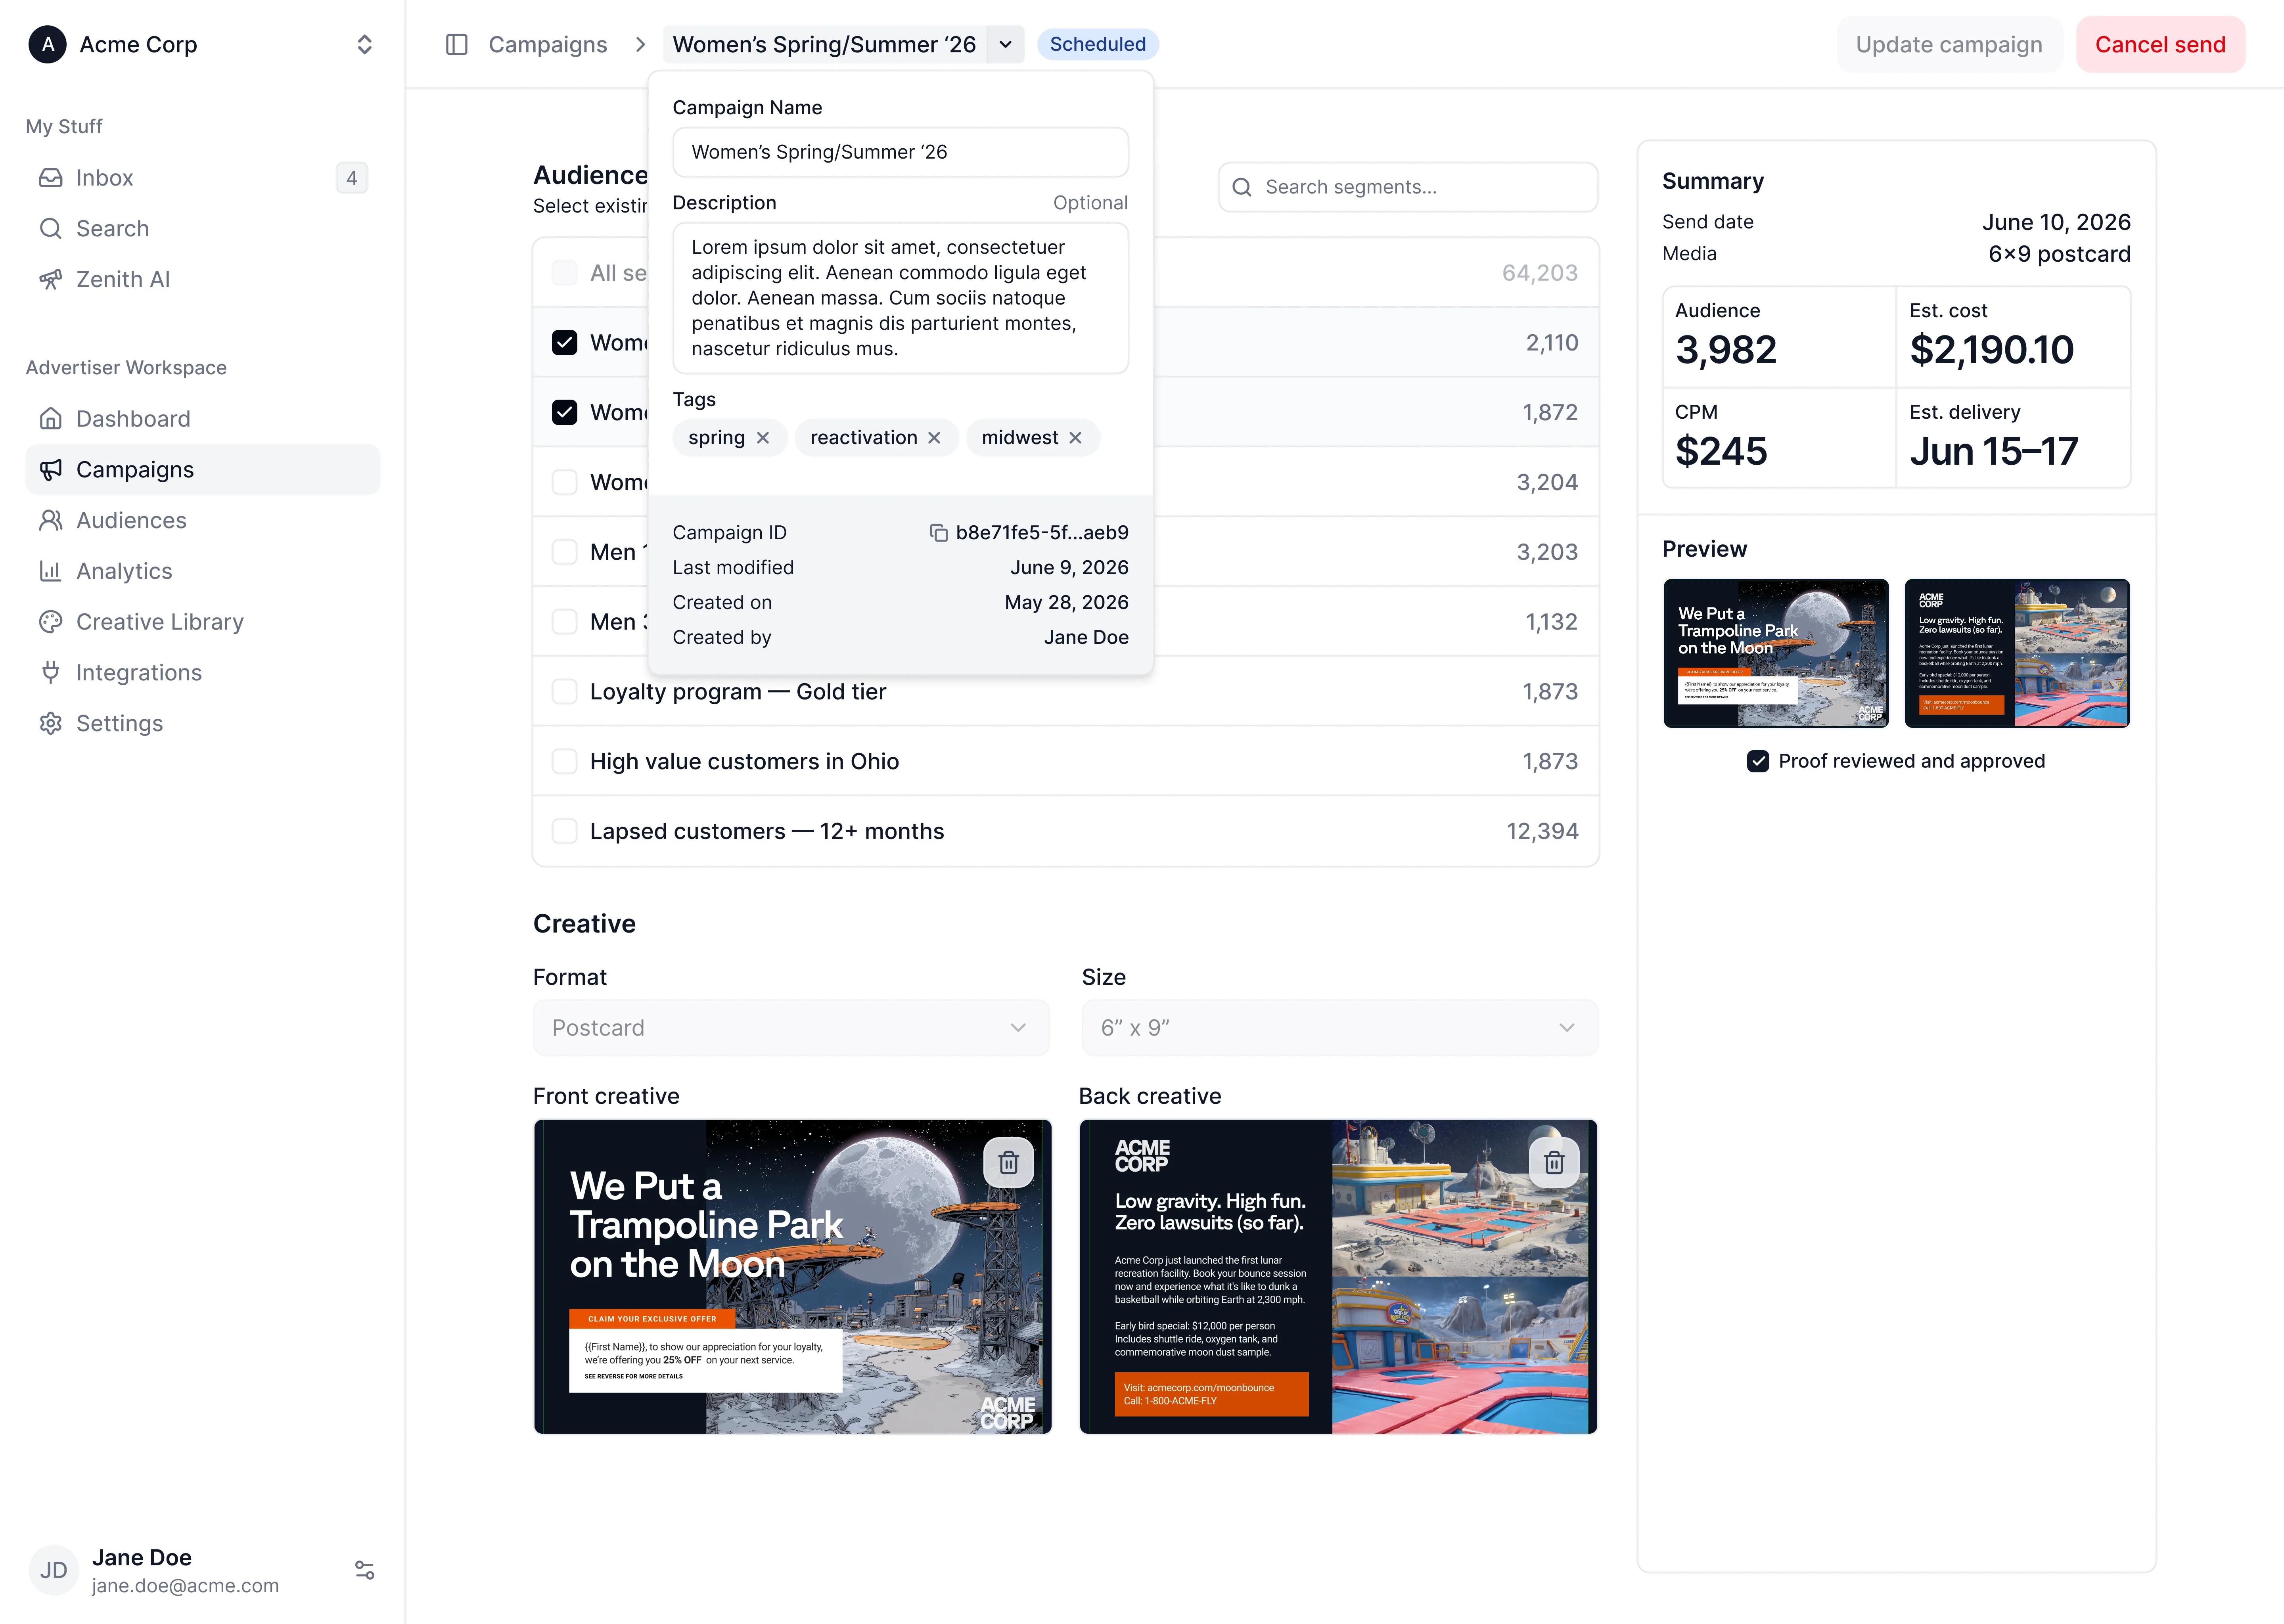Screen dimensions: 2284x1624
Task: Open the Format Postcard dropdown
Action: point(790,1028)
